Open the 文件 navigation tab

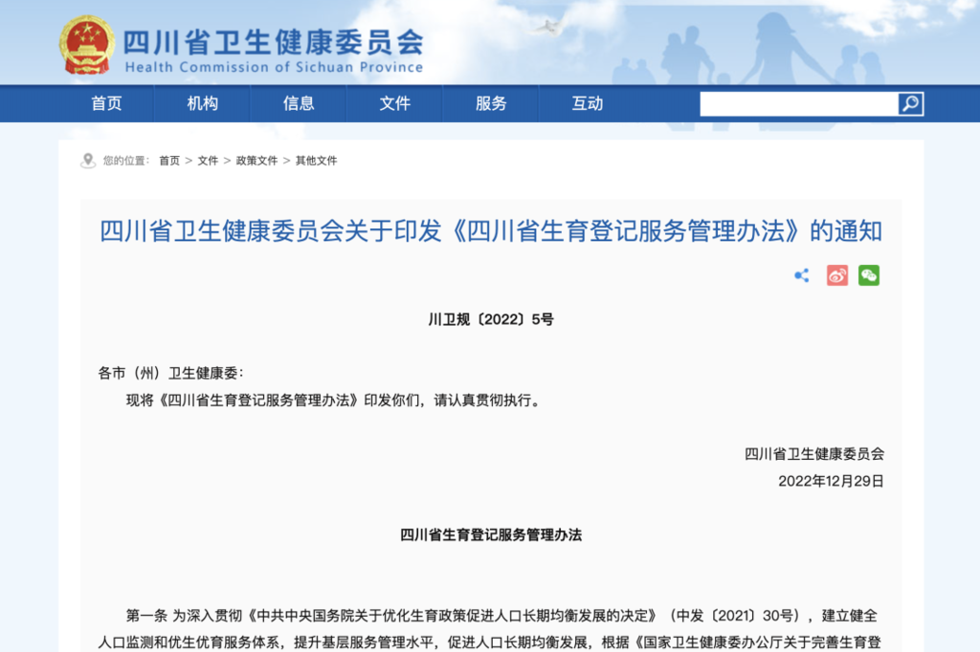[394, 103]
